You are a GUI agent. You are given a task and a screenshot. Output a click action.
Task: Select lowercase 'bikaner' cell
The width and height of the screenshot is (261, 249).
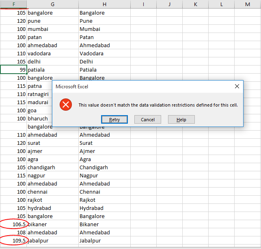point(52,224)
